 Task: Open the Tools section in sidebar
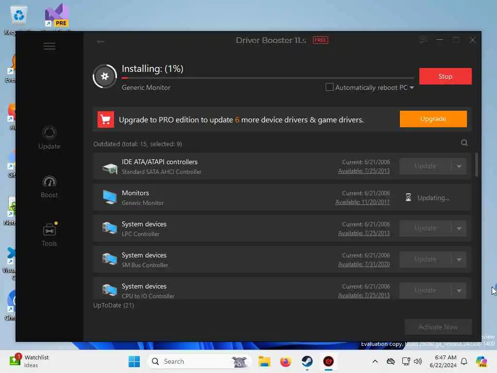[x=49, y=235]
